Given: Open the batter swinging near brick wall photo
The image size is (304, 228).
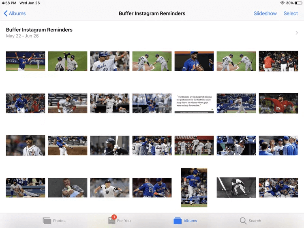Looking at the screenshot, I should click(x=68, y=145).
